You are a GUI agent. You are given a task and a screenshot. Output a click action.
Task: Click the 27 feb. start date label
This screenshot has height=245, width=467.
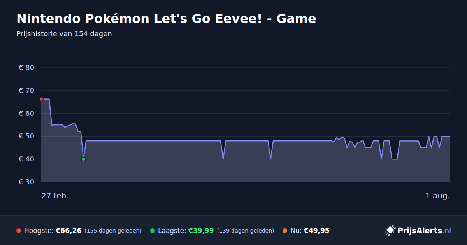coord(55,196)
